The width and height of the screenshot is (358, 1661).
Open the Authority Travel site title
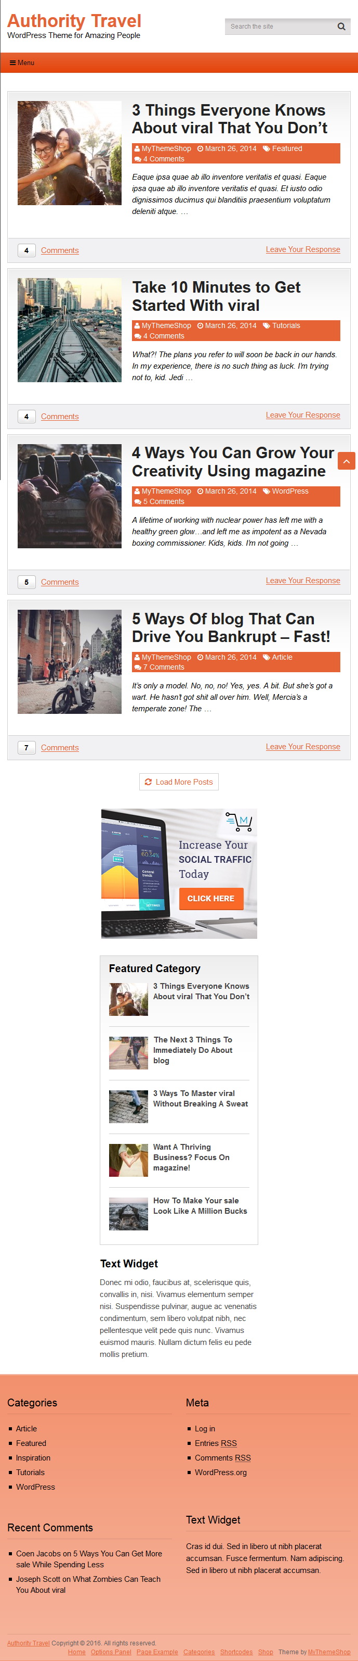point(74,21)
